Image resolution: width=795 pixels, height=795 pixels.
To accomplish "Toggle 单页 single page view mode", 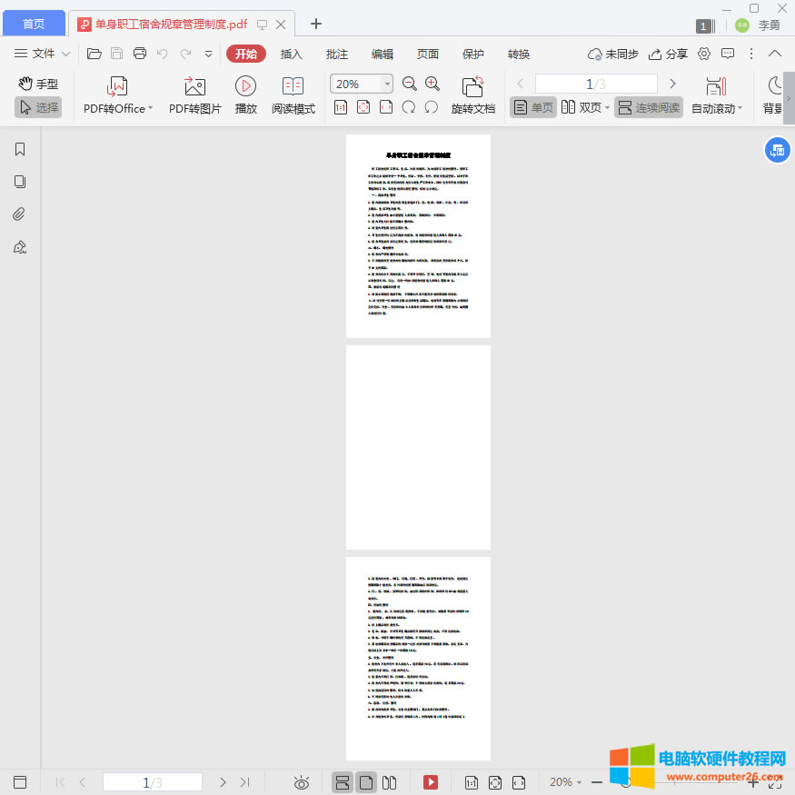I will point(533,106).
